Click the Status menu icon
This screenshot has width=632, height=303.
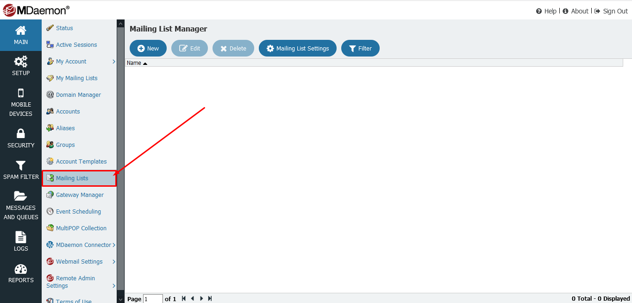point(50,28)
